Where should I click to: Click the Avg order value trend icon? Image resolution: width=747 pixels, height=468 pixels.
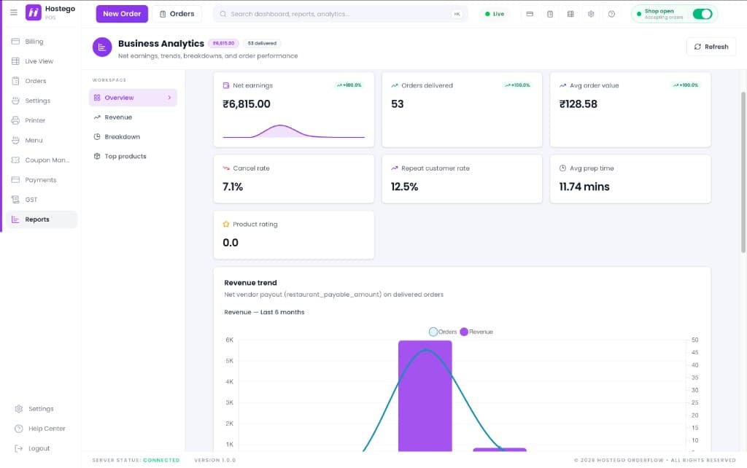click(x=562, y=85)
